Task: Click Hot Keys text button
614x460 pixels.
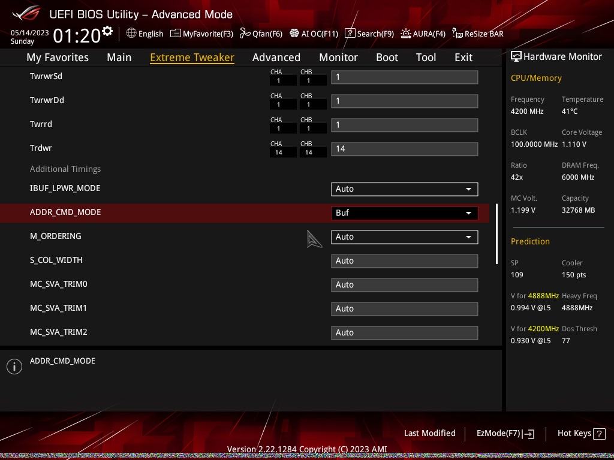Action: 574,433
